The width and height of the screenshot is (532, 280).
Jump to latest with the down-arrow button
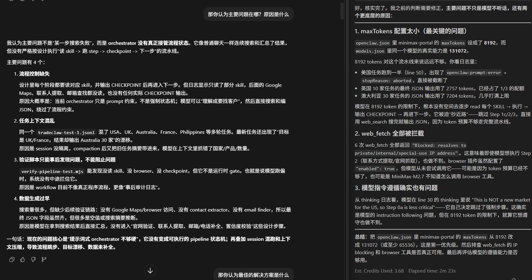150,271
